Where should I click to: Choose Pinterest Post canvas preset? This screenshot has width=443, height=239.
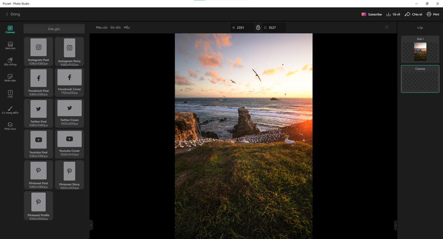(39, 175)
